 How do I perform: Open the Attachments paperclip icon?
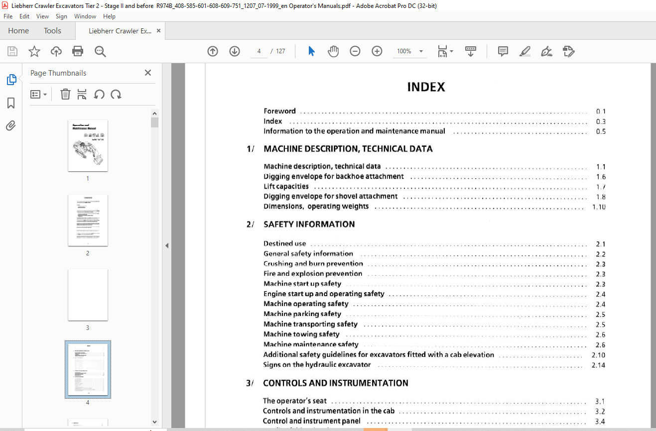[11, 126]
